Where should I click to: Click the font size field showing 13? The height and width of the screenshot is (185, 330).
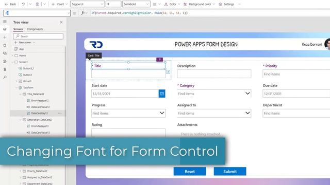click(113, 4)
